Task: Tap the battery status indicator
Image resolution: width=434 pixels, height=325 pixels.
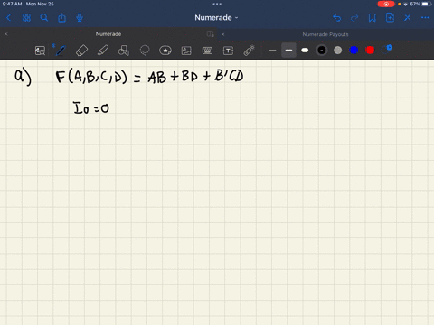Action: point(427,4)
